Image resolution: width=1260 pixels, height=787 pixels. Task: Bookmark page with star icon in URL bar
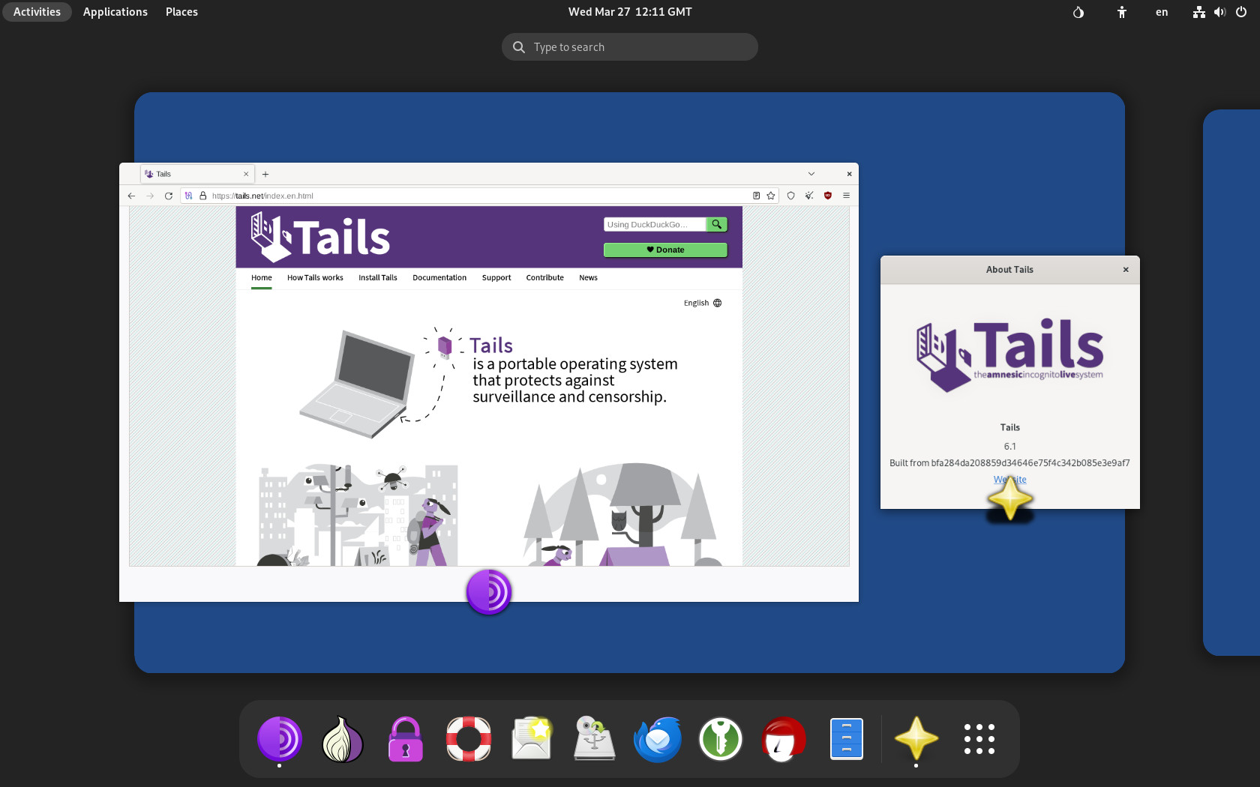tap(771, 196)
